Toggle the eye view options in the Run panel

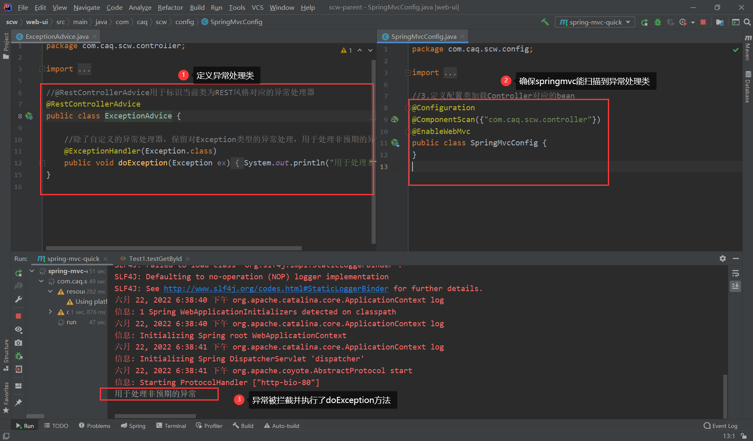[x=18, y=330]
